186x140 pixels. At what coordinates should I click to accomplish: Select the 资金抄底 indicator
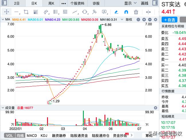120,136
